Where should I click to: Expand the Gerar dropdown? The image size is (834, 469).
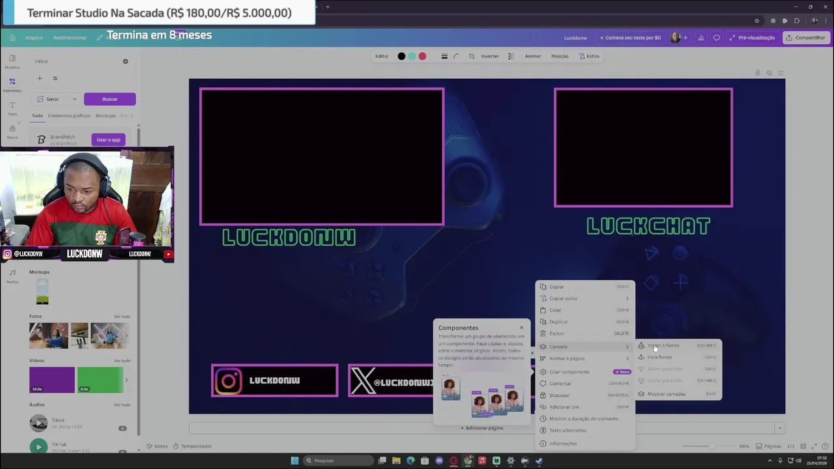[55, 99]
